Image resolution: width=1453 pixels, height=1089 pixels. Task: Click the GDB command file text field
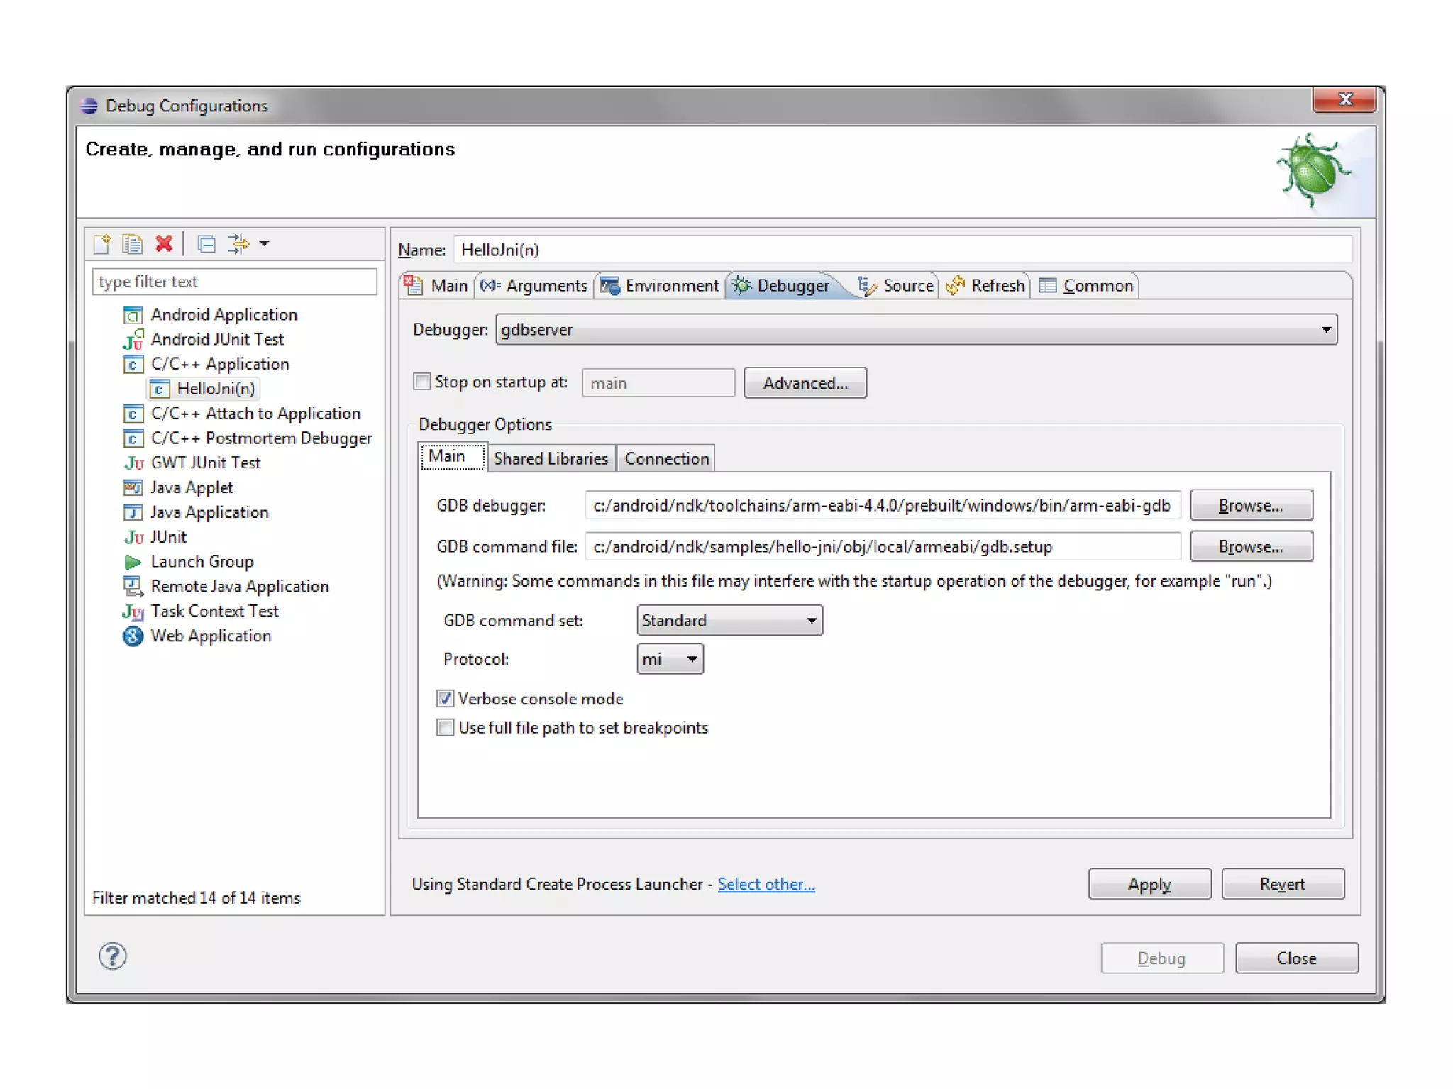click(x=882, y=547)
